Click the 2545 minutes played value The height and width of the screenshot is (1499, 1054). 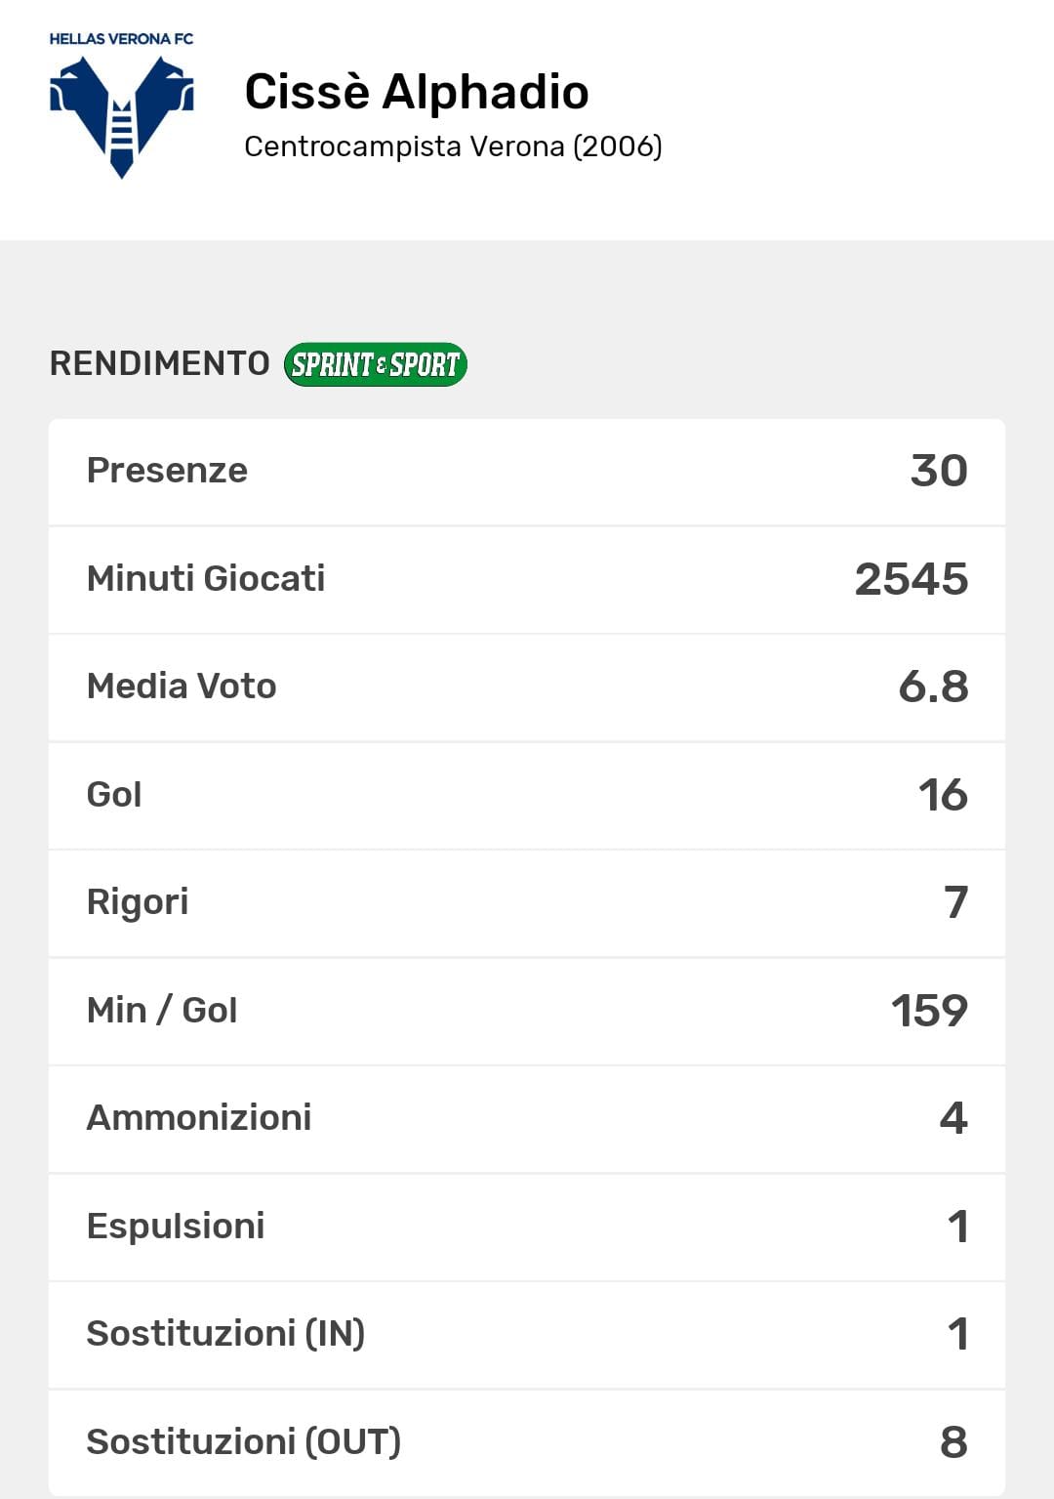pyautogui.click(x=911, y=579)
